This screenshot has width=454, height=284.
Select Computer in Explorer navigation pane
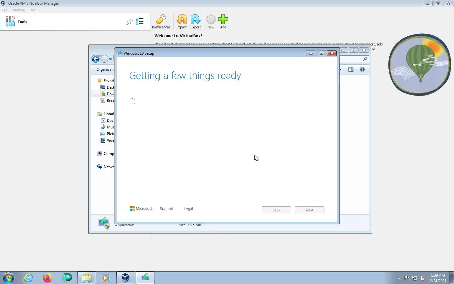click(106, 154)
